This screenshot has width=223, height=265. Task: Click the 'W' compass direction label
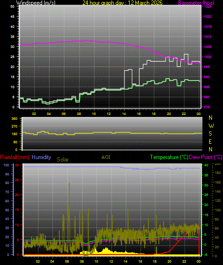(211, 126)
